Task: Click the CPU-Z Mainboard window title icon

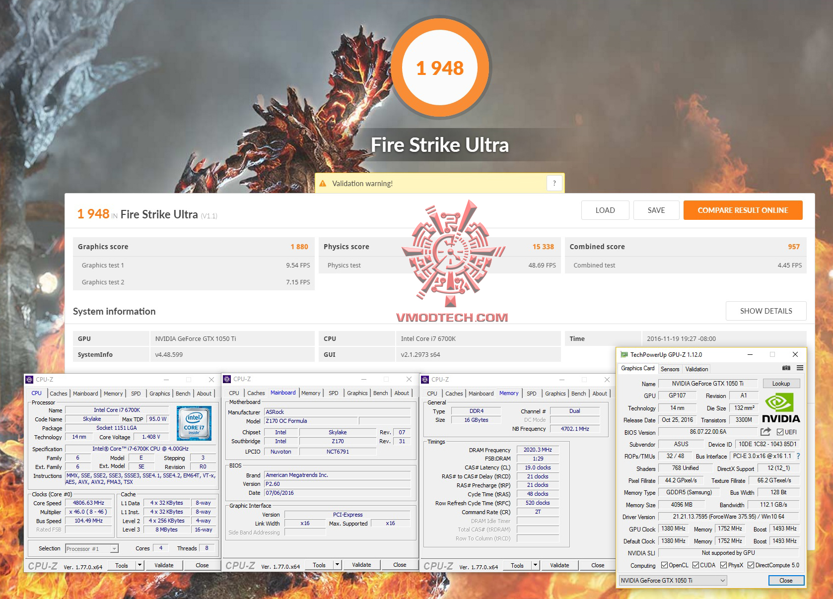Action: [x=227, y=379]
